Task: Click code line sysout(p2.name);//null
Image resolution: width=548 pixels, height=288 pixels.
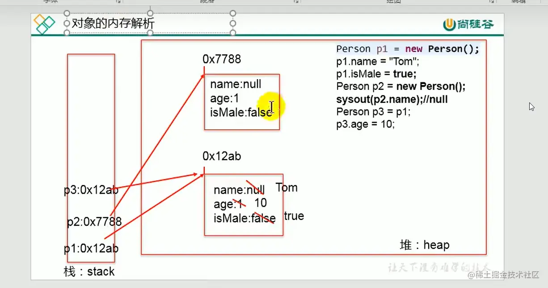Action: tap(392, 99)
